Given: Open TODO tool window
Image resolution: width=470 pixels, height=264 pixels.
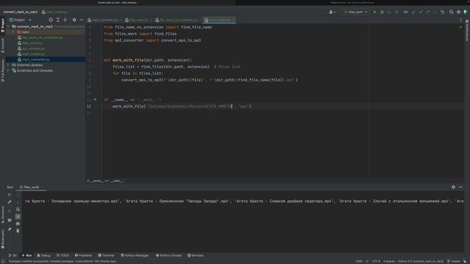Looking at the screenshot, I should (x=62, y=255).
